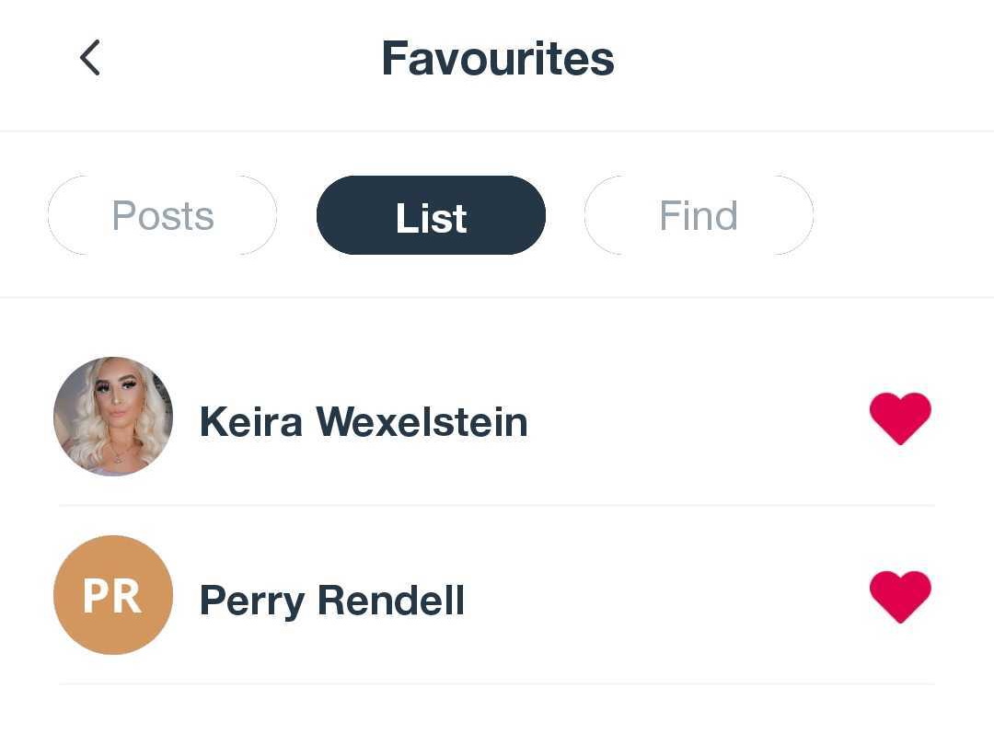994x744 pixels.
Task: Unfavourite the second listed person's heart
Action: (900, 597)
